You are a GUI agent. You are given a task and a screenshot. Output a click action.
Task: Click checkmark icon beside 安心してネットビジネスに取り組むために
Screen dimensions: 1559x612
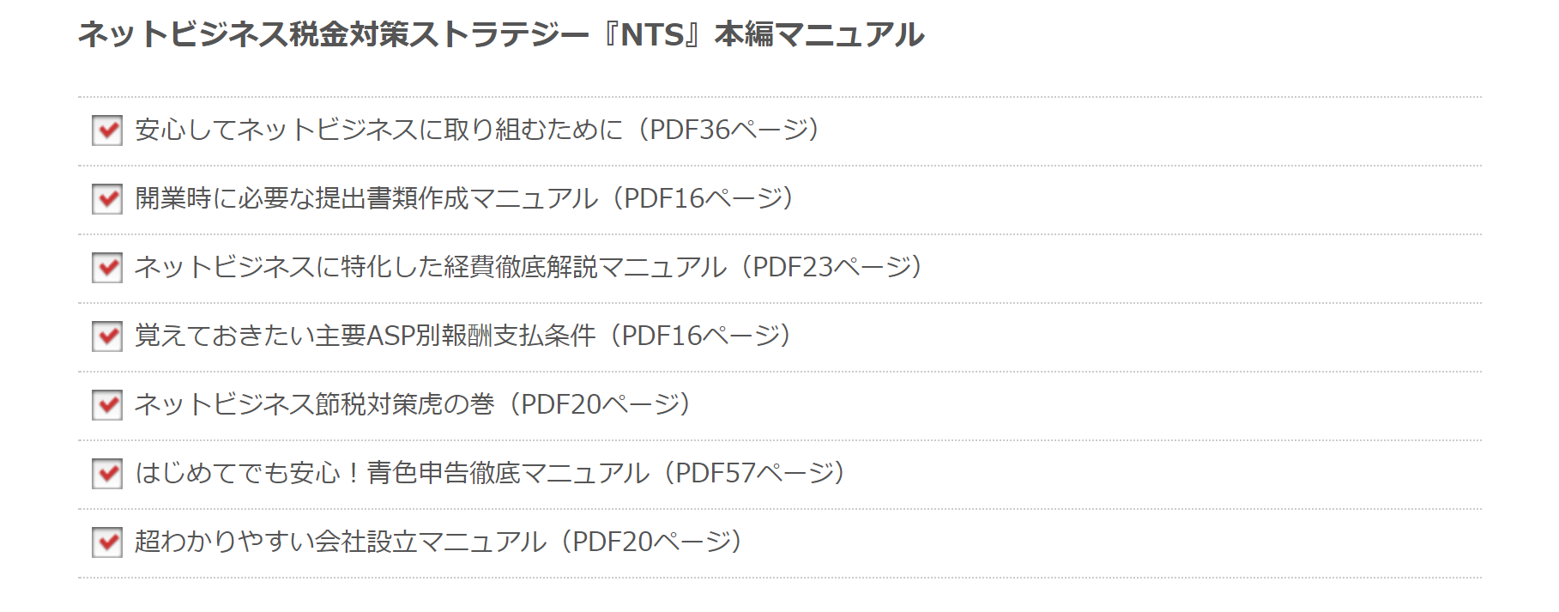point(107,130)
